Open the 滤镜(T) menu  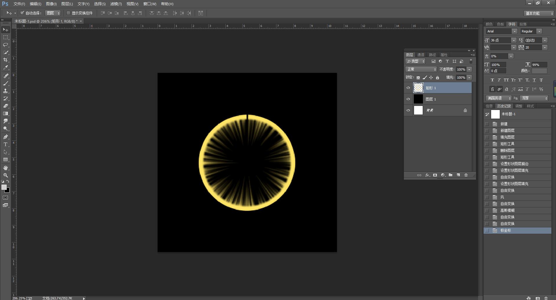tap(116, 4)
